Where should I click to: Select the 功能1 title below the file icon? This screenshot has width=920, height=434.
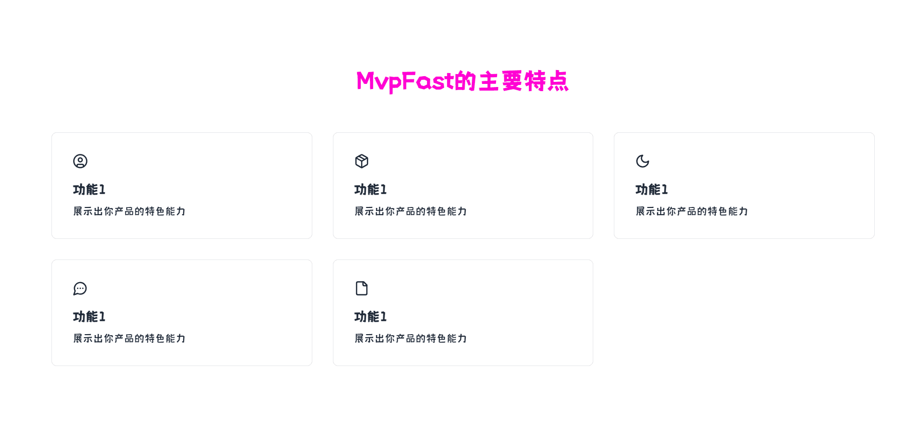[370, 317]
